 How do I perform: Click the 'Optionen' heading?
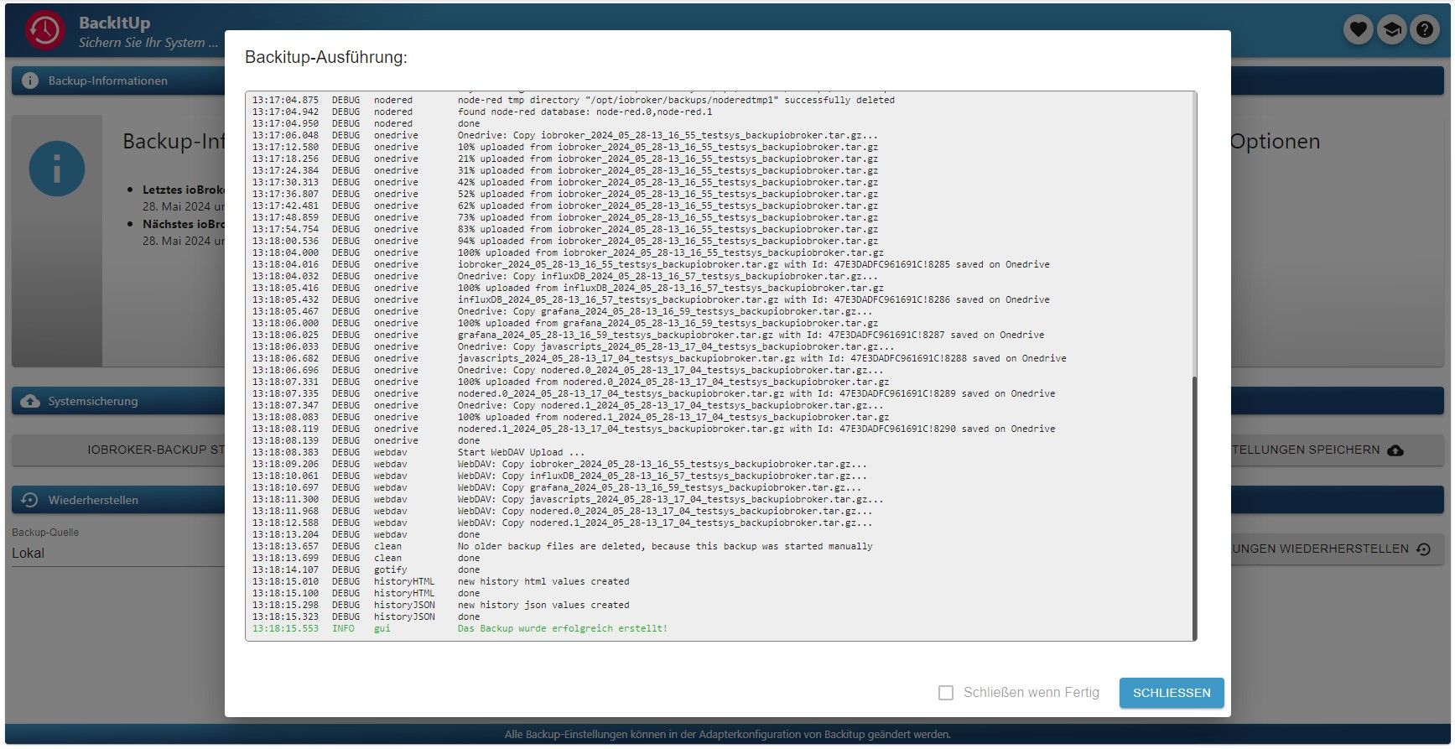[1275, 142]
